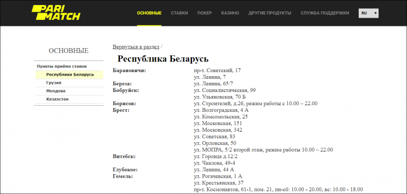Click the Республика Беларусь page heading
The height and width of the screenshot is (194, 407).
click(163, 59)
